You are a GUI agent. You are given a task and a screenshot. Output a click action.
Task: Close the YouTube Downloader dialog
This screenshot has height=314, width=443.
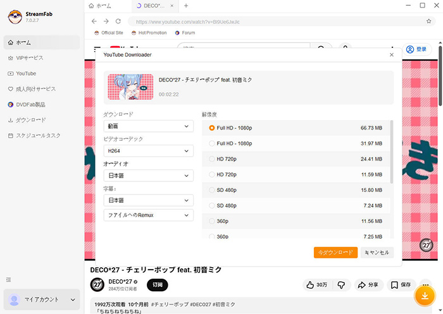[x=392, y=55]
